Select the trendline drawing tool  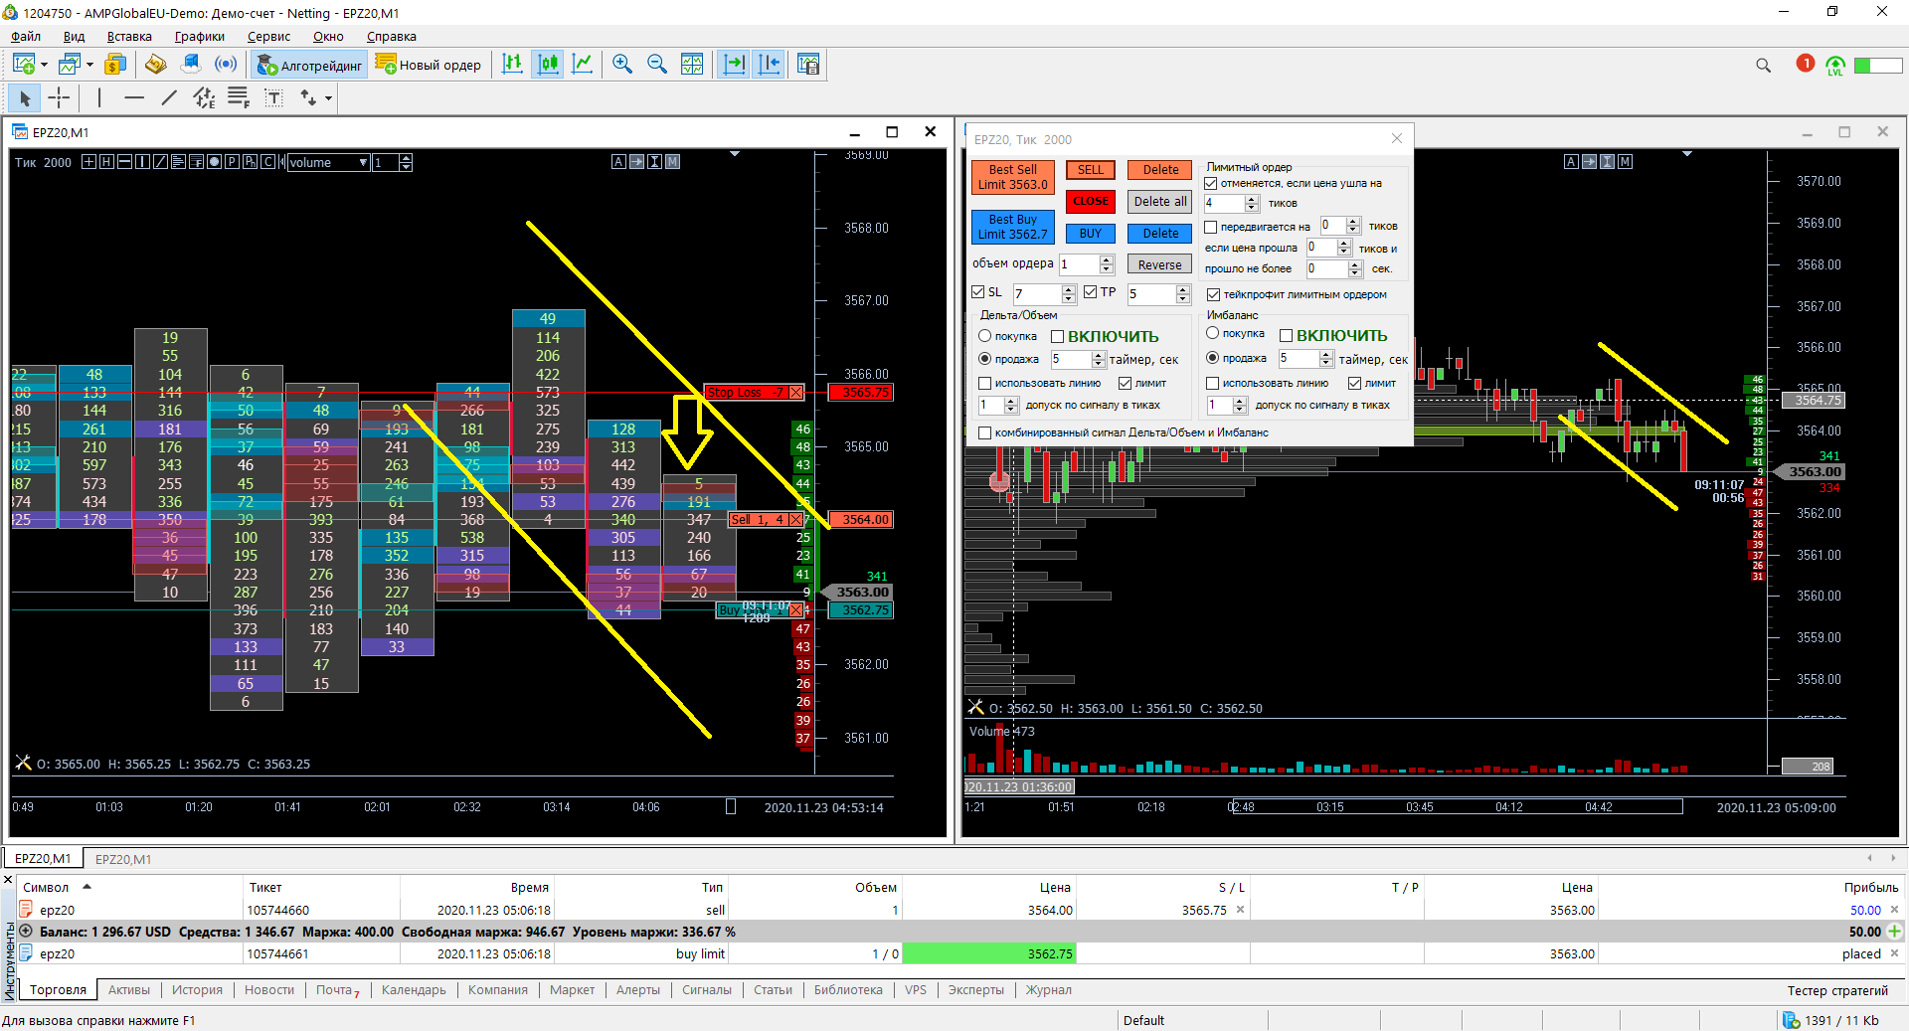[169, 97]
